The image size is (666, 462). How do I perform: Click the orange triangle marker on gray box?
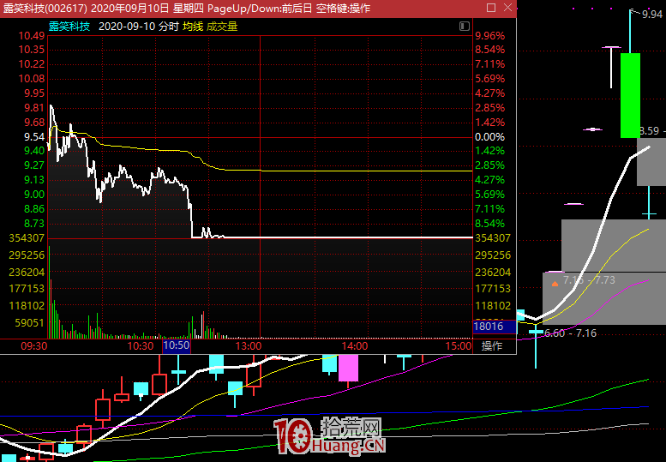pyautogui.click(x=555, y=282)
